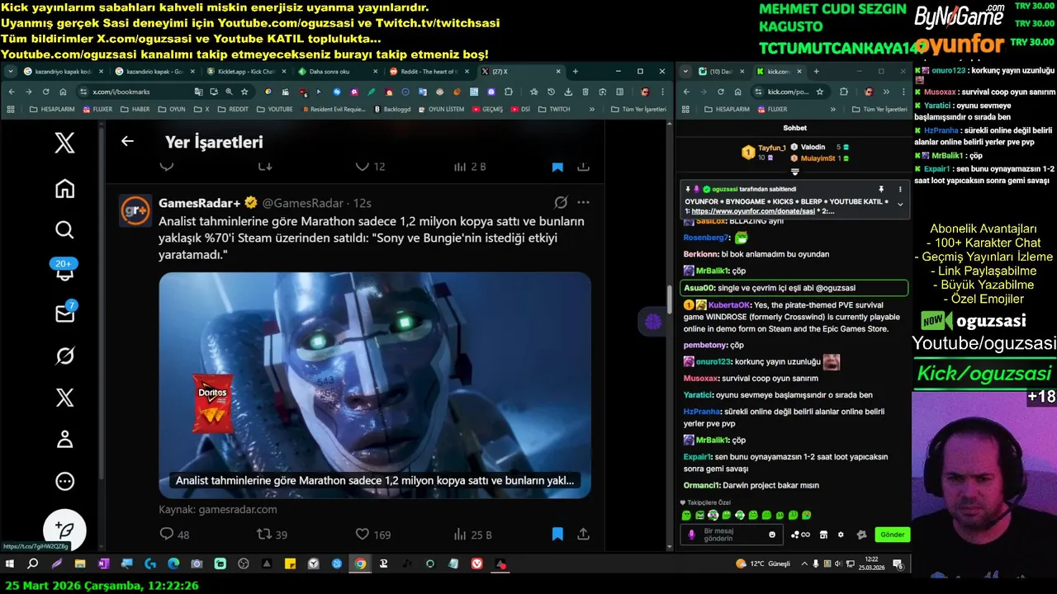The image size is (1057, 594).
Task: Open new tab in left browser
Action: click(x=576, y=72)
